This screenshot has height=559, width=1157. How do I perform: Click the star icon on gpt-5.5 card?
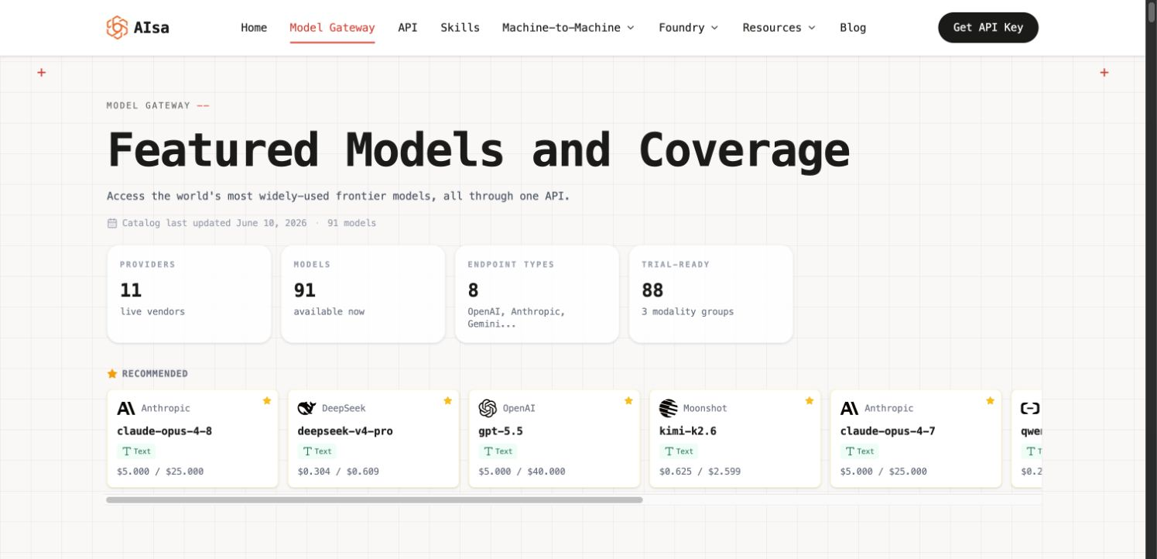tap(628, 400)
